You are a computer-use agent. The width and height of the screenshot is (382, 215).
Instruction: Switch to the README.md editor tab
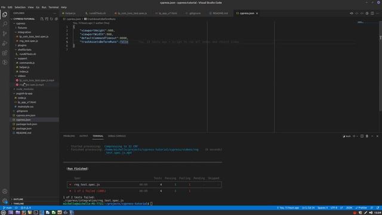[220, 13]
